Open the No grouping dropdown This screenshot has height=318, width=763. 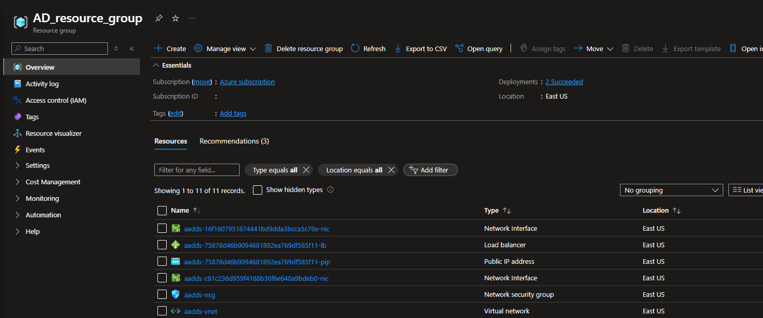click(x=671, y=190)
